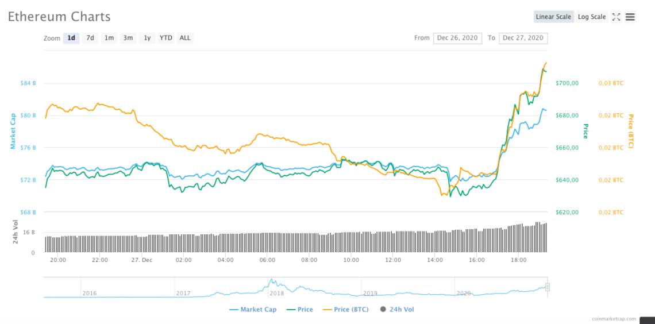Toggle Market Cap series in legend
This screenshot has height=324, width=655.
pos(253,310)
